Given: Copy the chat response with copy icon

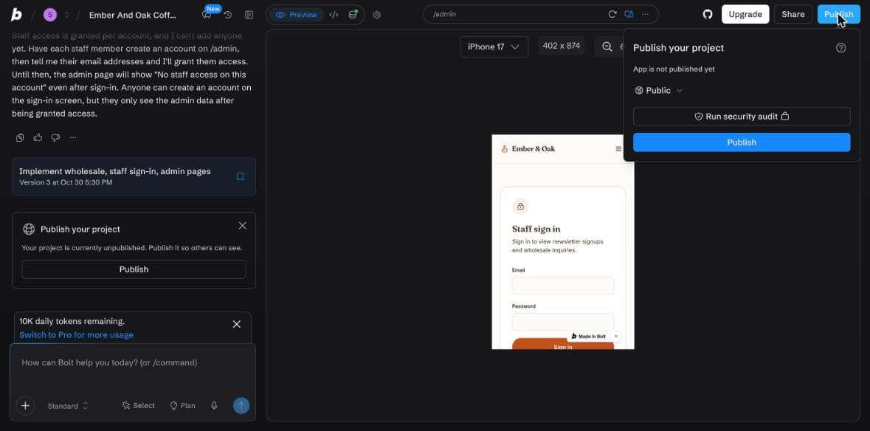Looking at the screenshot, I should point(20,137).
